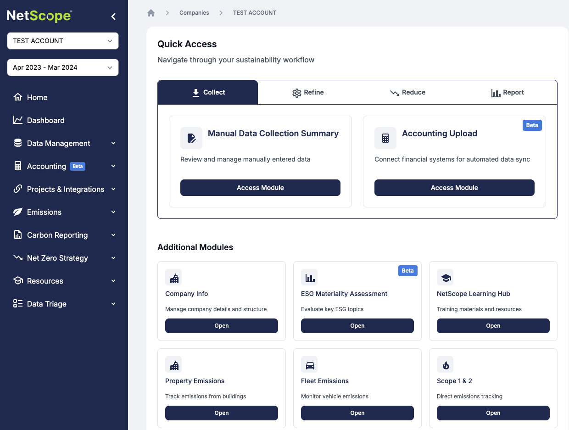Image resolution: width=569 pixels, height=430 pixels.
Task: Select the Net Zero Strategy icon
Action: 18,258
